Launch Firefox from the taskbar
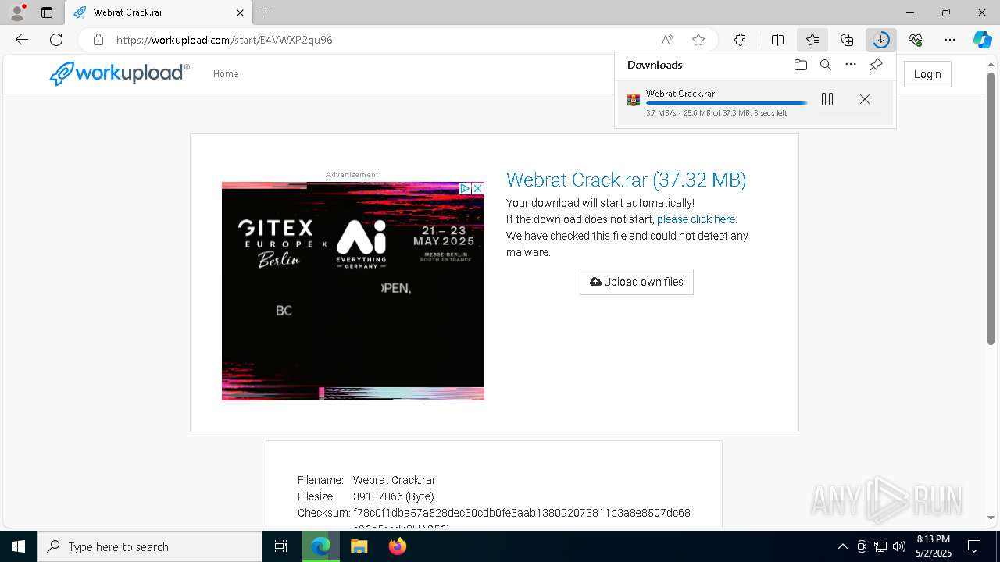Image resolution: width=1000 pixels, height=562 pixels. pos(397,546)
